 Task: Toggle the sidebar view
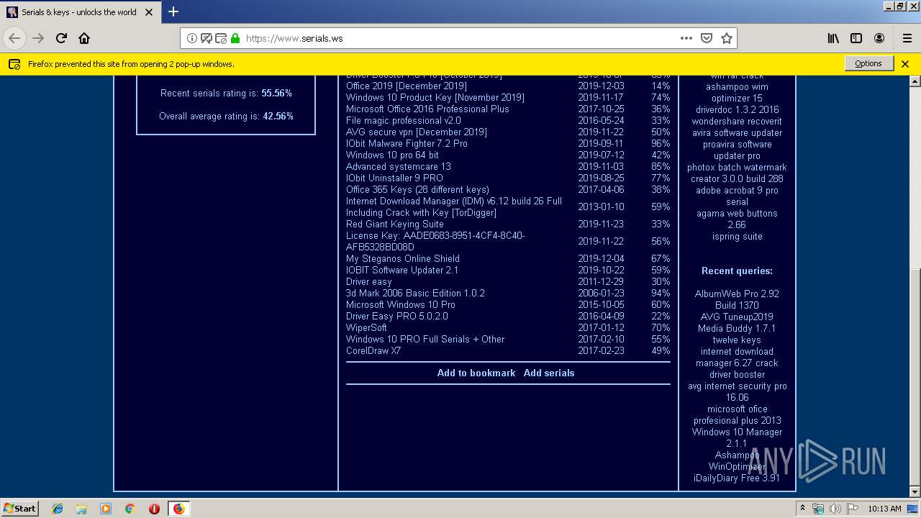[856, 38]
